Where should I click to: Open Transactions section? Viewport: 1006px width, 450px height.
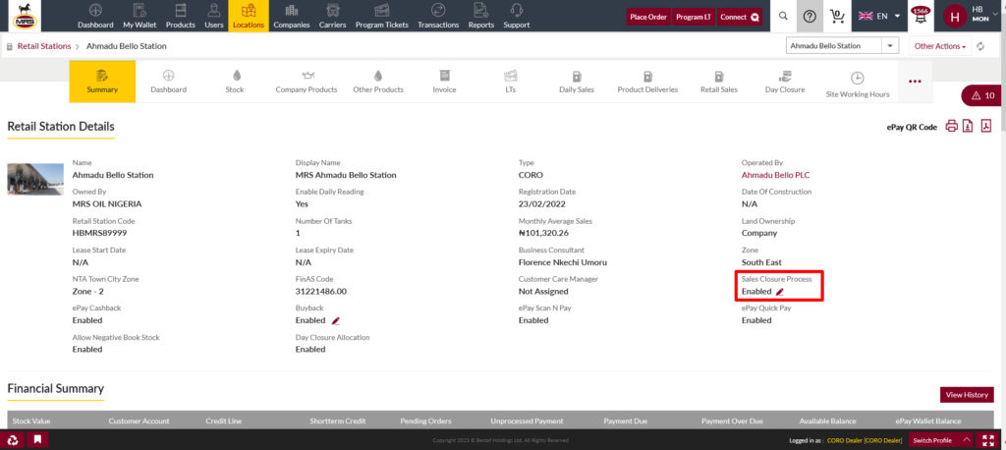click(438, 16)
